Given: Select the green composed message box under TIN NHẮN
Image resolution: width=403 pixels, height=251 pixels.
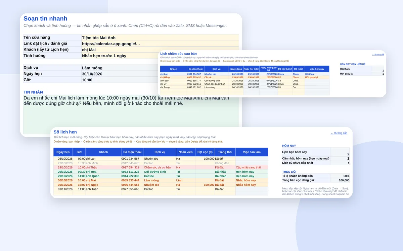Looking at the screenshot, I should point(131,114).
